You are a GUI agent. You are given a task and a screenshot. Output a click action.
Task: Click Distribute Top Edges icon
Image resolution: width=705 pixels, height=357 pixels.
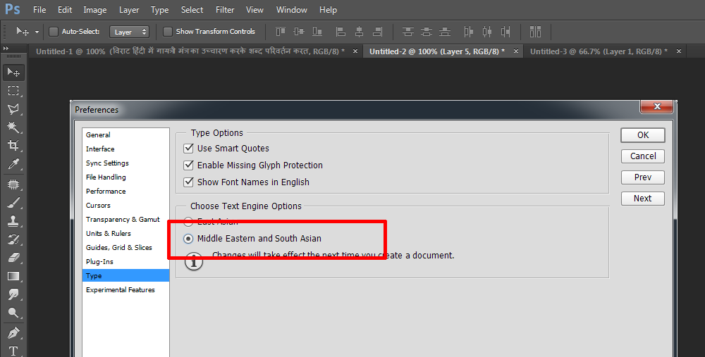(x=407, y=32)
